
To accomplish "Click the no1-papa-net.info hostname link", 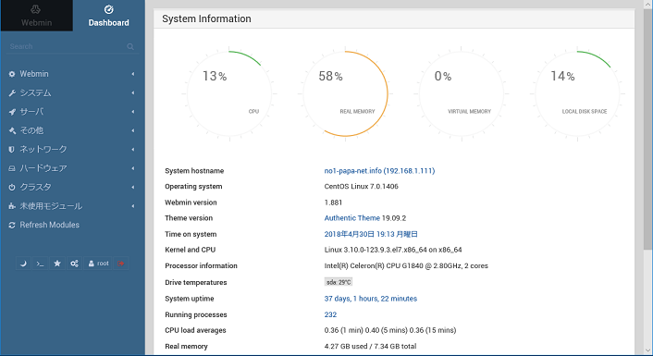I will pos(379,171).
